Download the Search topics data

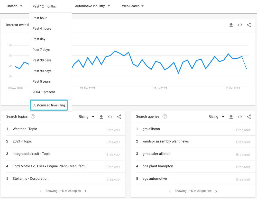pyautogui.click(x=101, y=117)
